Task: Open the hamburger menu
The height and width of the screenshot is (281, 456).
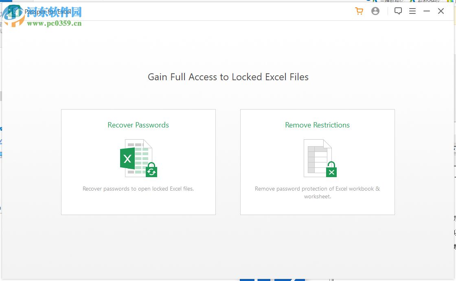Action: click(412, 11)
